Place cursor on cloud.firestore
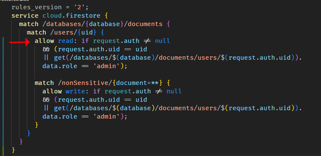This screenshot has height=156, width=321. click(x=71, y=16)
